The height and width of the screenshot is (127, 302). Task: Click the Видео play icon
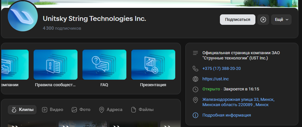pos(45,110)
